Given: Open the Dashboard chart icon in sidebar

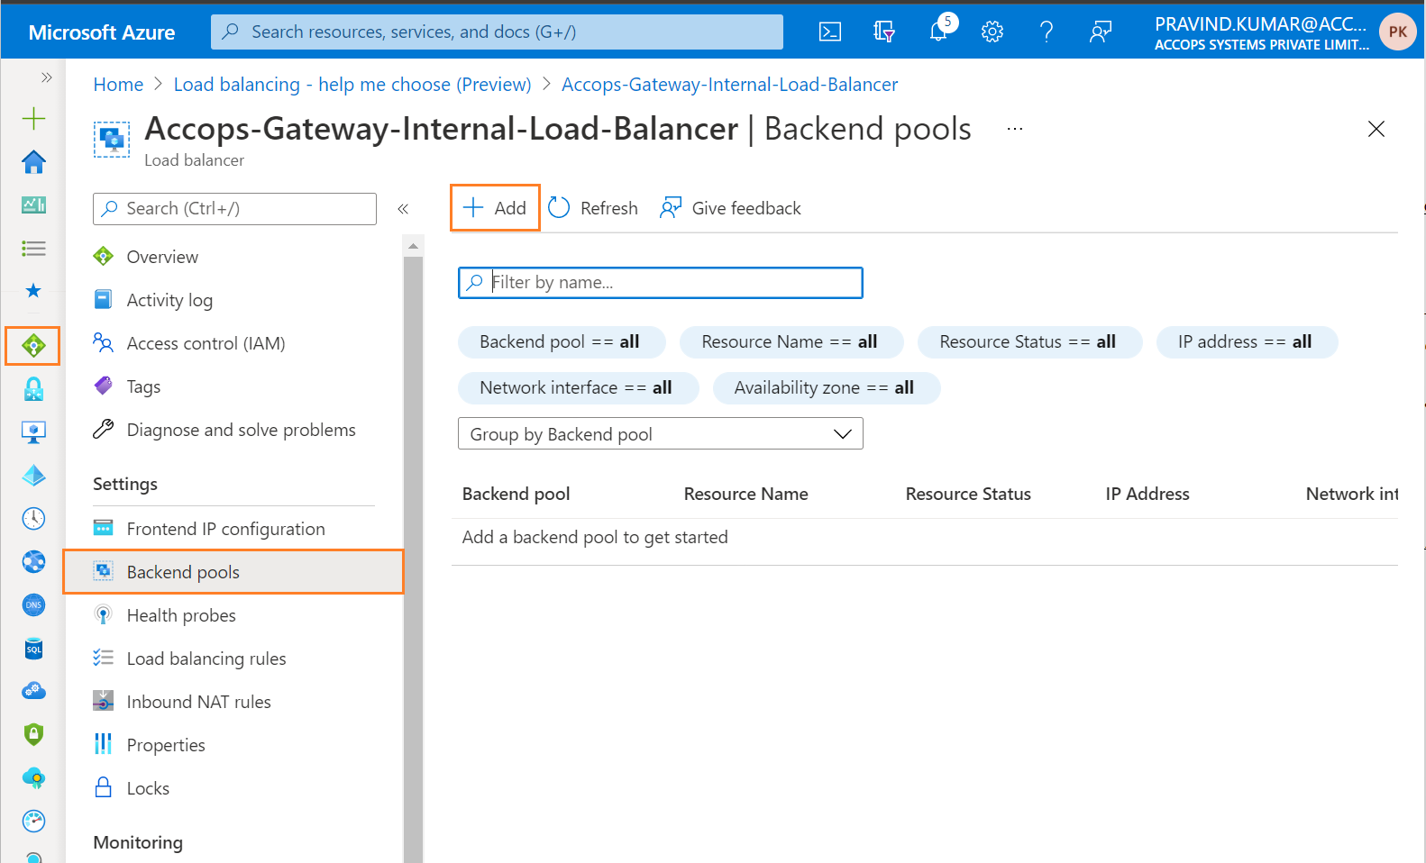Looking at the screenshot, I should (33, 204).
